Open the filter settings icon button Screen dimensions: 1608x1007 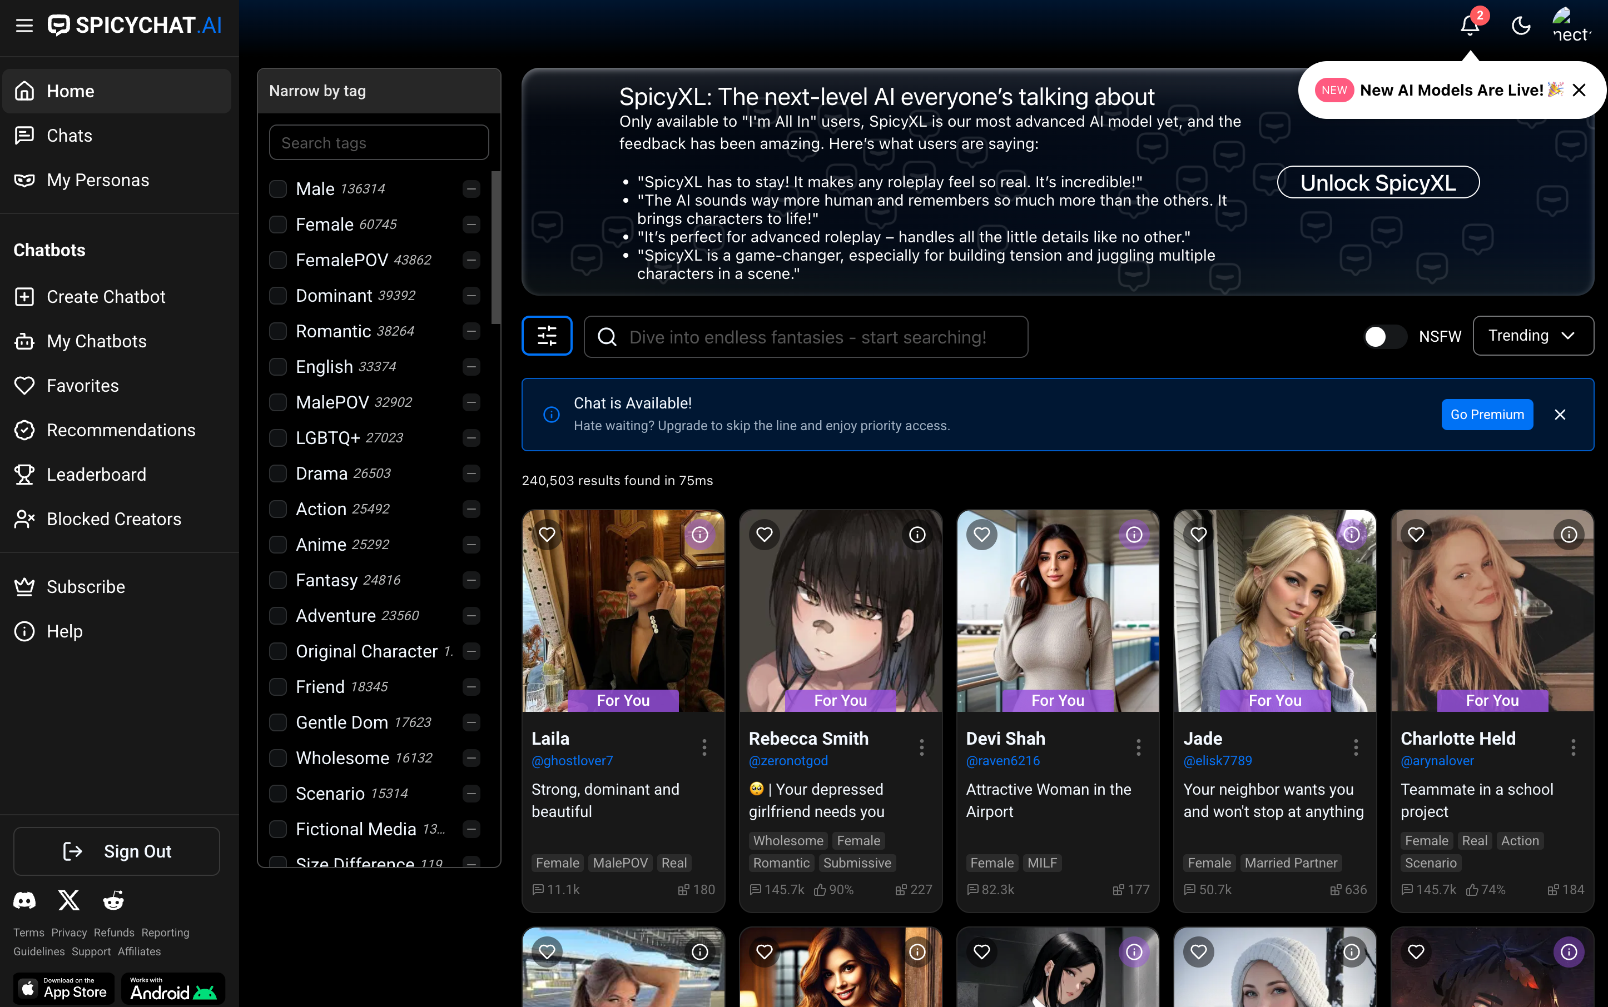[547, 336]
